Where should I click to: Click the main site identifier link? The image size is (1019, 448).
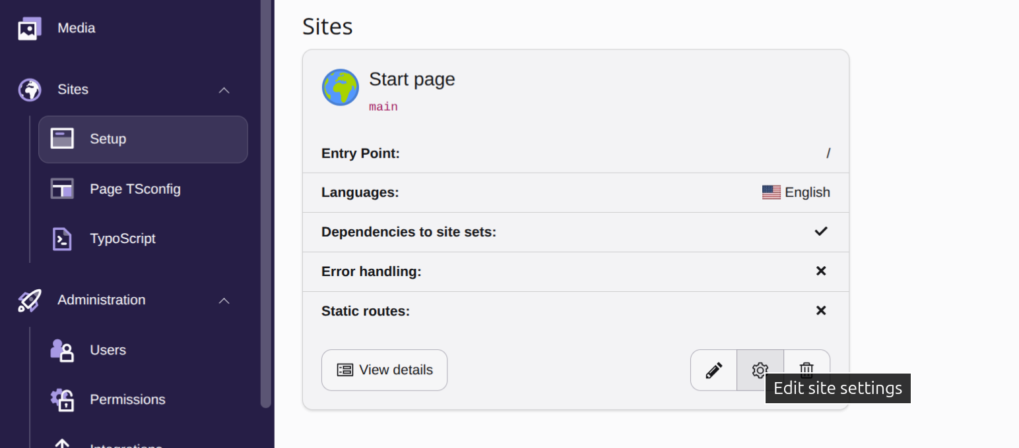pos(383,105)
